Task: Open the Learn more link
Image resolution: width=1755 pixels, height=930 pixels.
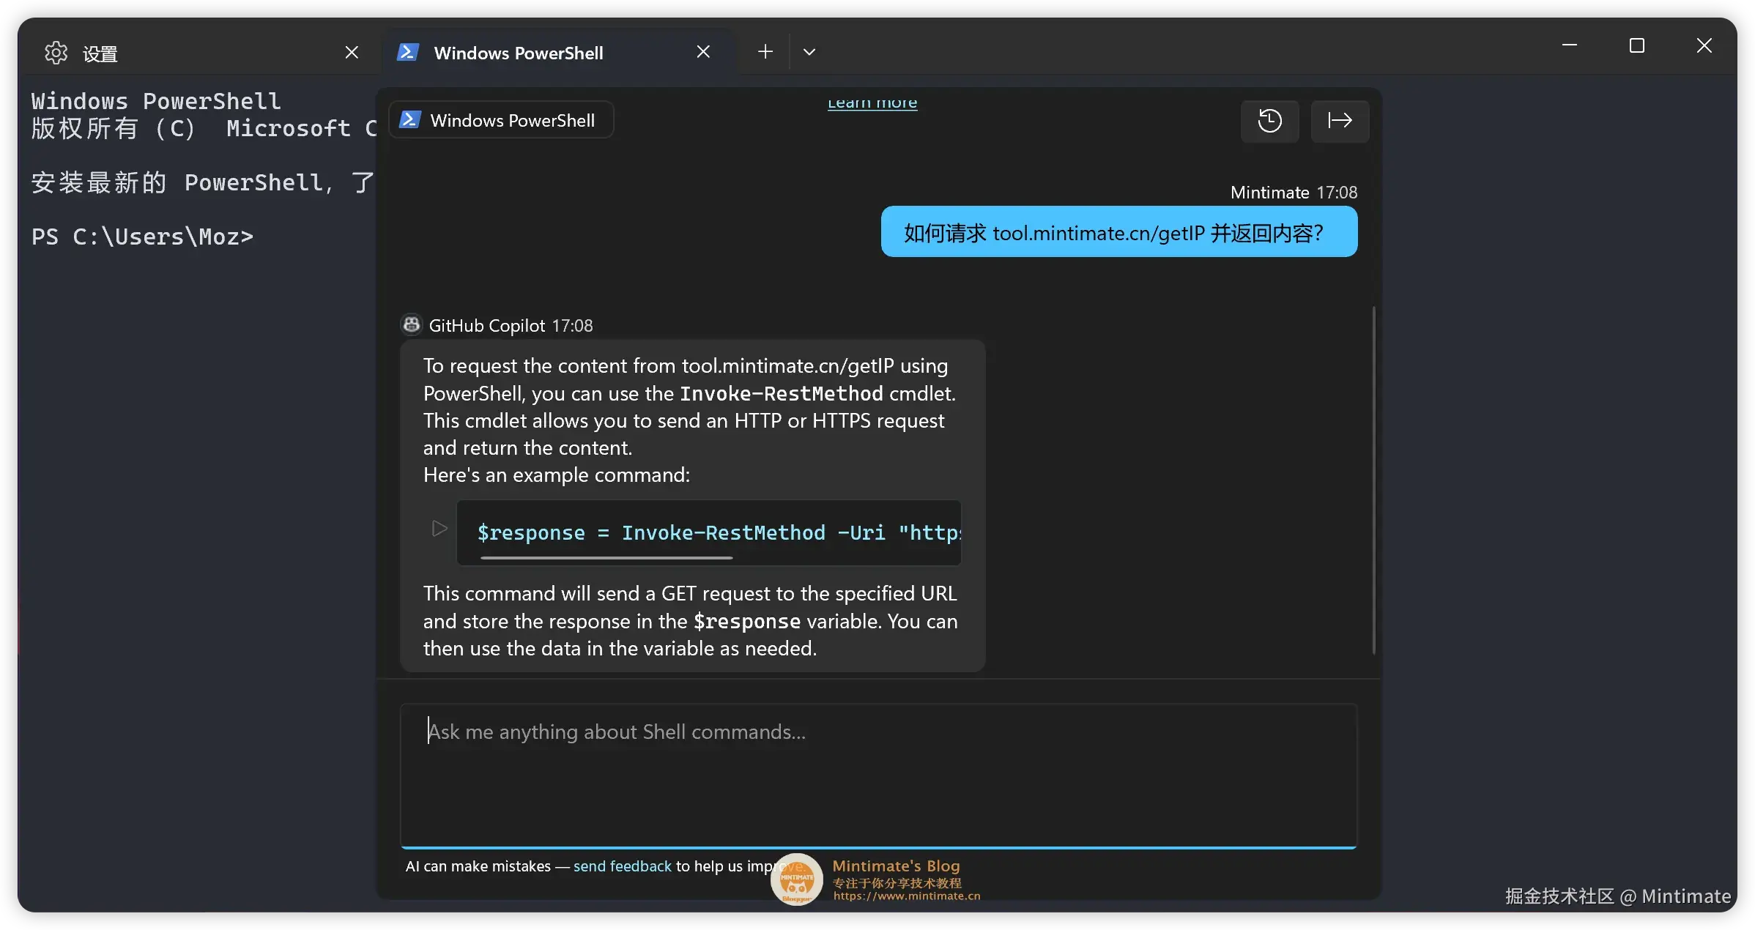Action: (x=872, y=103)
